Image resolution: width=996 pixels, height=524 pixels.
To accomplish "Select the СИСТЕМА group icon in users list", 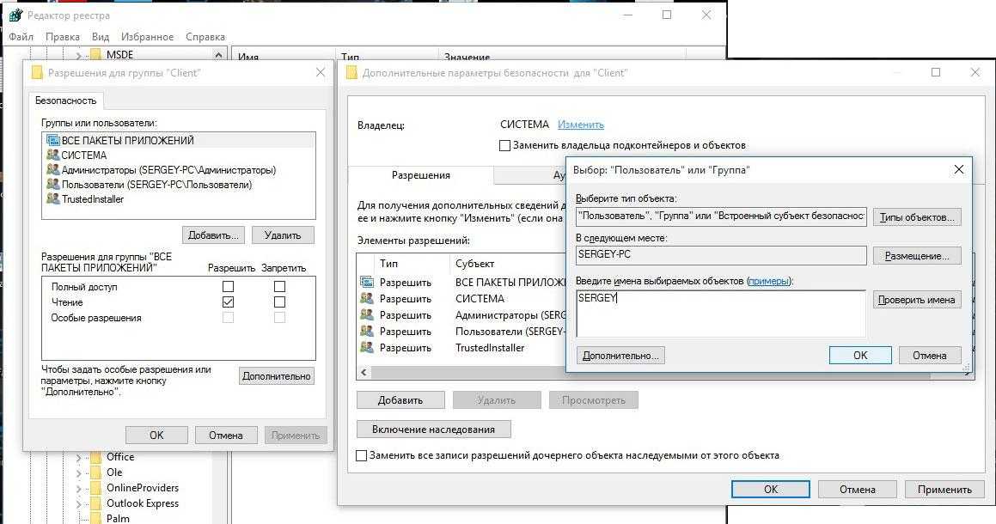I will point(52,155).
